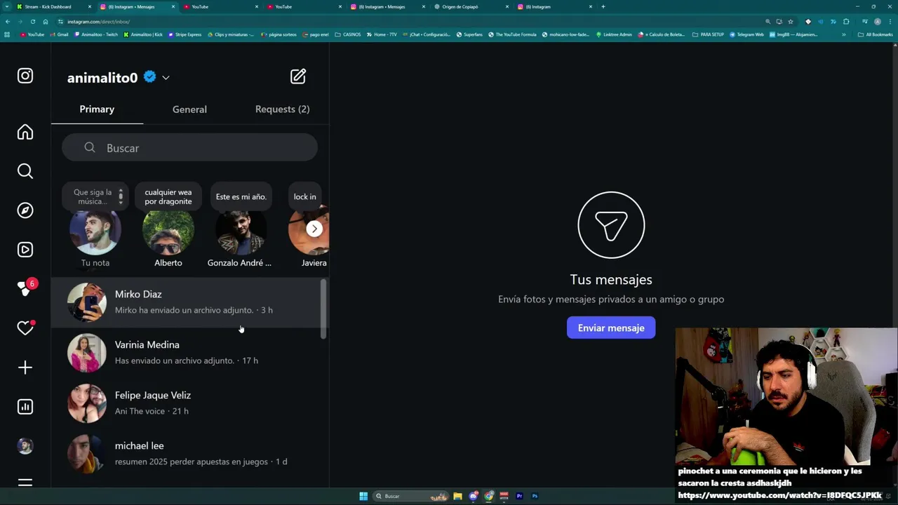898x505 pixels.
Task: Open Gonzalo André's note avatar
Action: (241, 229)
